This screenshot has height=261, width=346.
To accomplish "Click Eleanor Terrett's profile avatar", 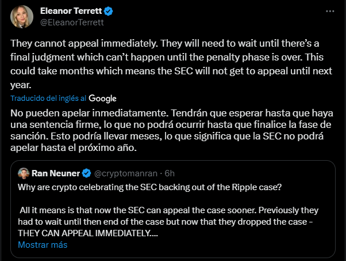I will [x=21, y=17].
